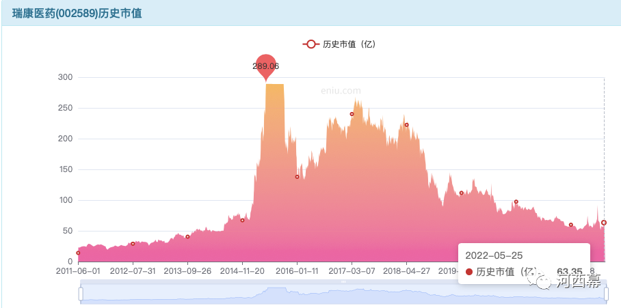
Task: Click the 300 y-axis label
Action: [64, 77]
